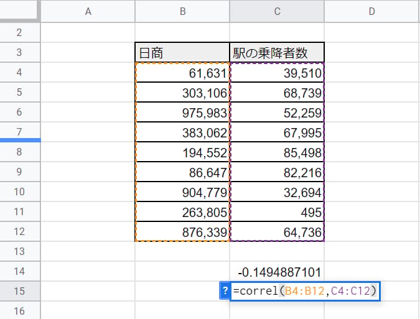The width and height of the screenshot is (420, 319).
Task: Select row 7 header
Action: pos(20,132)
